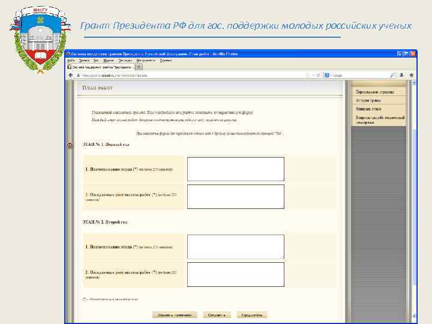Image resolution: width=432 pixels, height=324 pixels.
Task: Click the Отменить изменения button
Action: tap(175, 315)
